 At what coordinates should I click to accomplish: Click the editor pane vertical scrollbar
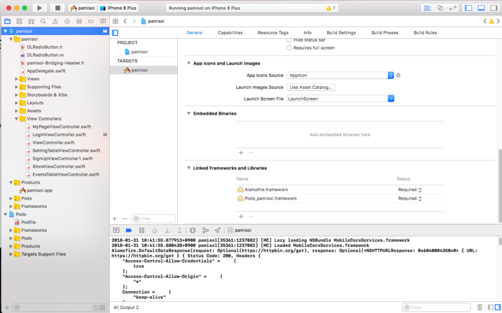click(500, 185)
